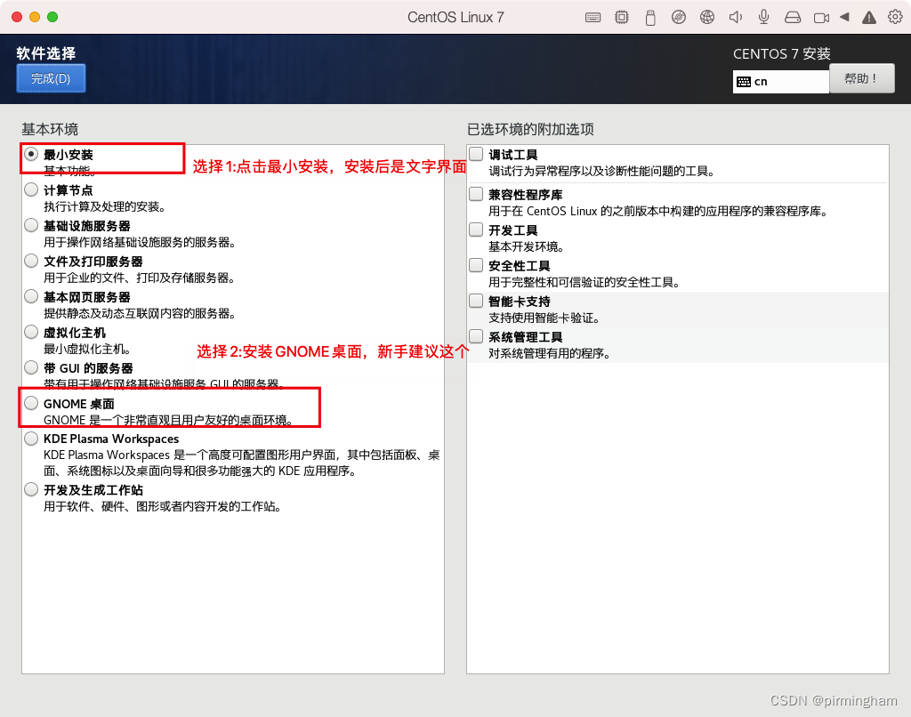Click the 完成(D) done button
This screenshot has height=717, width=911.
51,78
